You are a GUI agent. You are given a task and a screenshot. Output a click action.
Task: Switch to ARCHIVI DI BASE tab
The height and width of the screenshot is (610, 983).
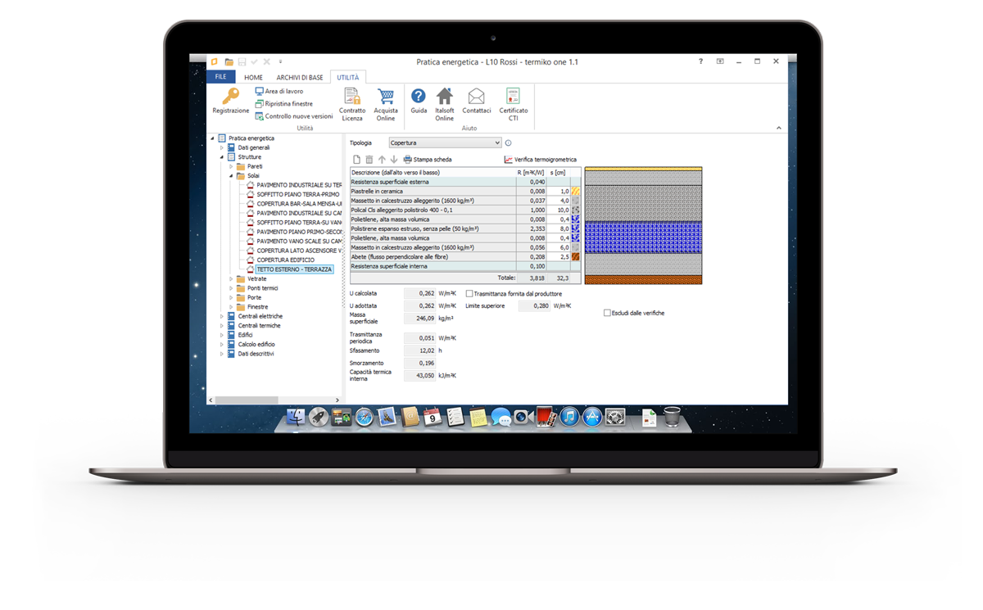[x=300, y=78]
